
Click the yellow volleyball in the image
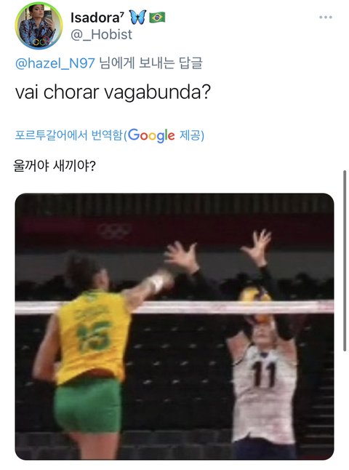pyautogui.click(x=255, y=295)
